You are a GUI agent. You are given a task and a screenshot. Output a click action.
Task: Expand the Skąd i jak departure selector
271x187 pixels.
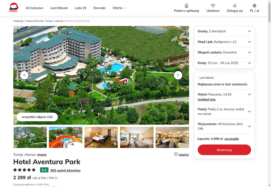click(224, 42)
